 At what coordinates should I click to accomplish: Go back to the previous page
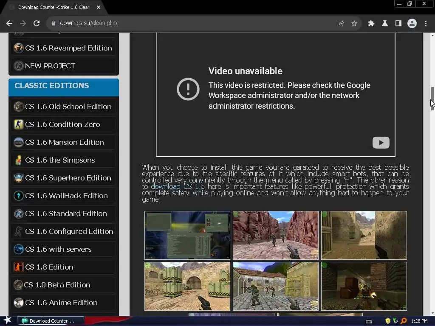pyautogui.click(x=9, y=24)
